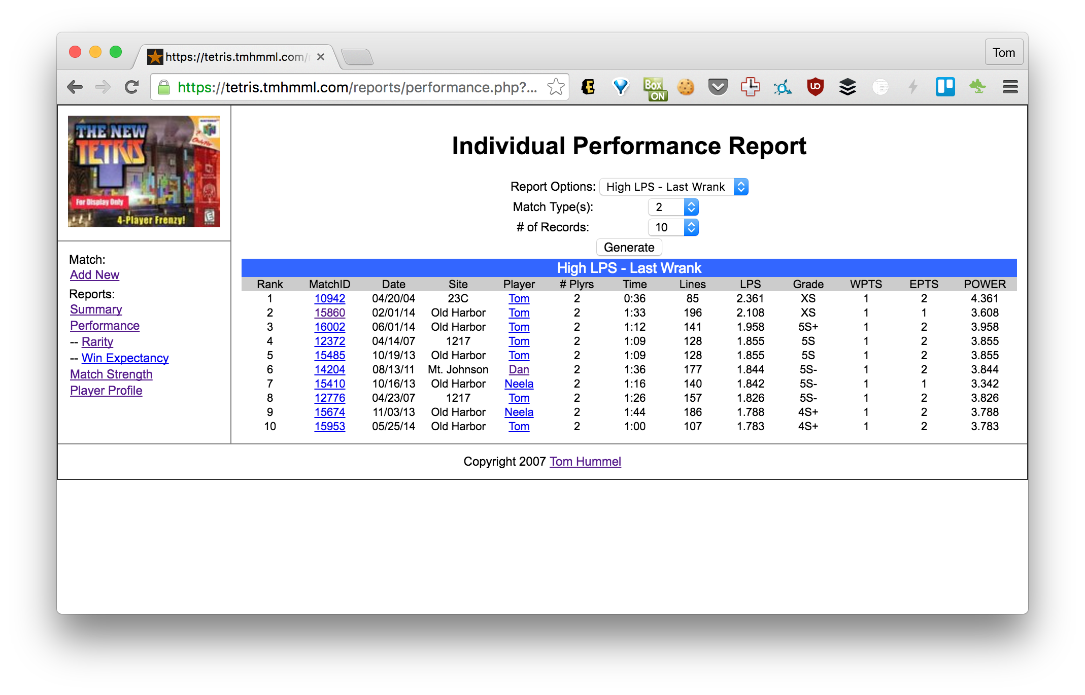Click the uBlock Origin shield extension icon

point(815,87)
